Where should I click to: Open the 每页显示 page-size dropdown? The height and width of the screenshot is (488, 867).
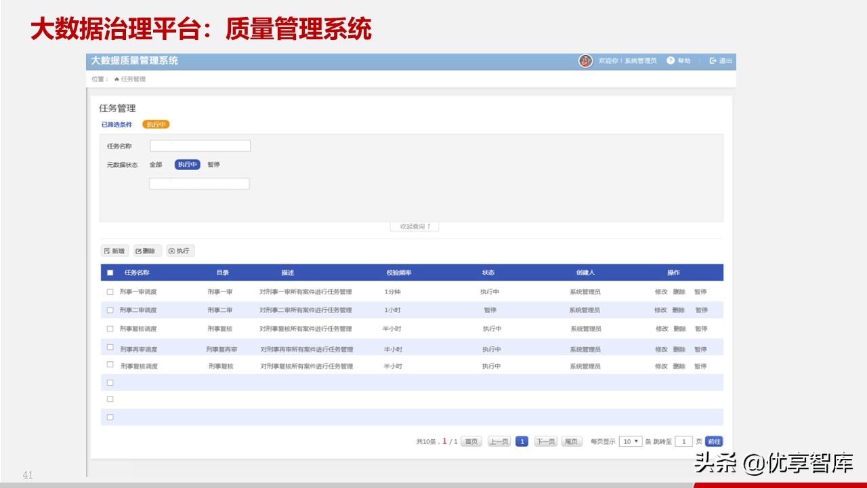(631, 441)
